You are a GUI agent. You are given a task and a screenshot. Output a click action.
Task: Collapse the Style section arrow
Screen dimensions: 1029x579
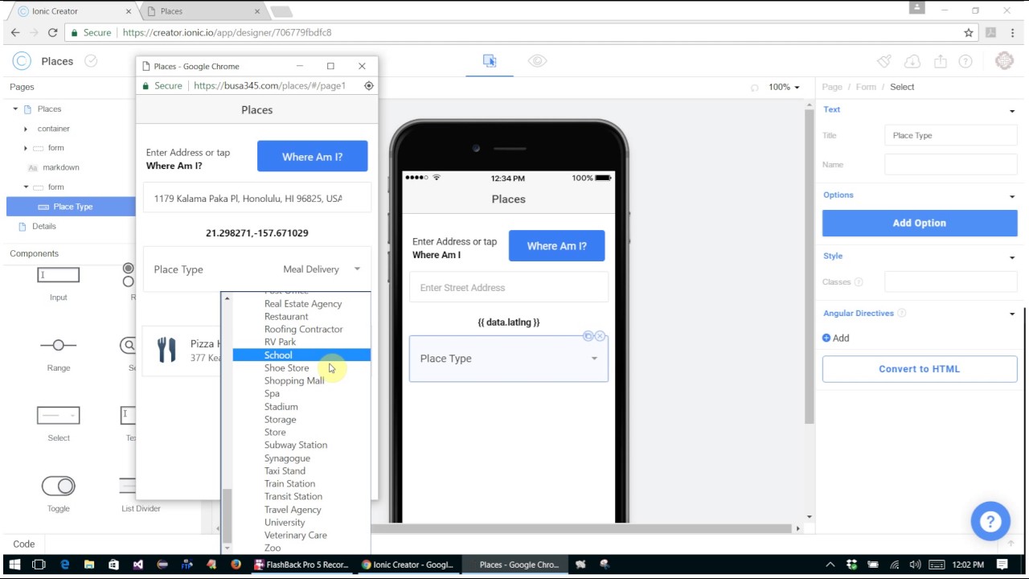pyautogui.click(x=1012, y=257)
